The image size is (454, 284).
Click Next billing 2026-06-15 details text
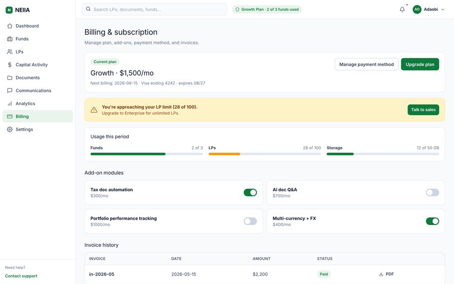148,83
